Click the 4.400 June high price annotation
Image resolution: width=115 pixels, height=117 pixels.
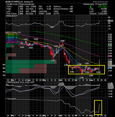click(62, 41)
